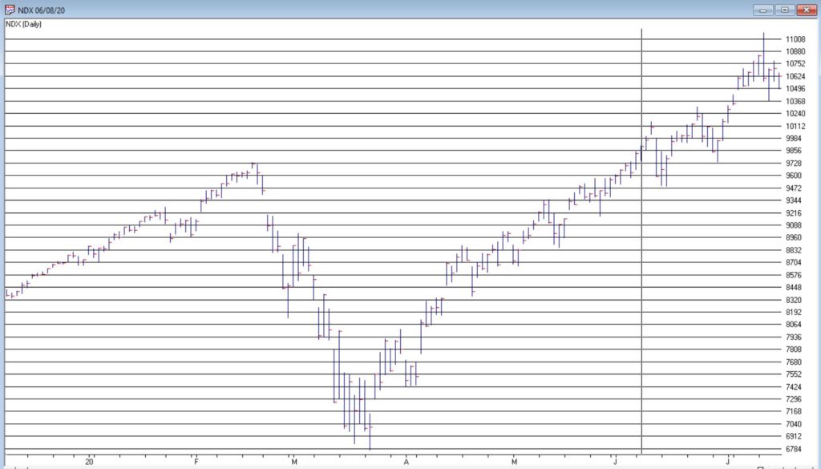Click the 'M' label between F and A

294,462
